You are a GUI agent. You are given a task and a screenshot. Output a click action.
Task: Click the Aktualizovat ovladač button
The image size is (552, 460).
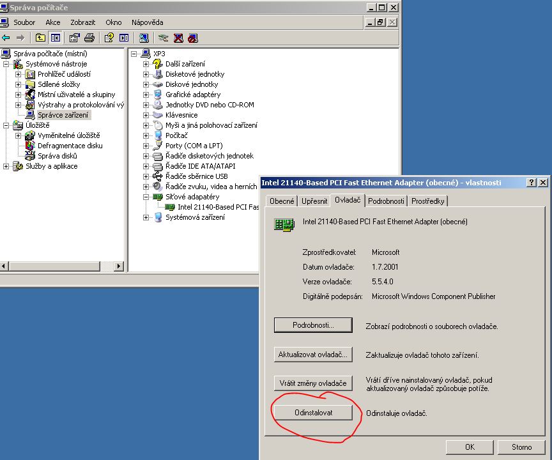point(313,355)
